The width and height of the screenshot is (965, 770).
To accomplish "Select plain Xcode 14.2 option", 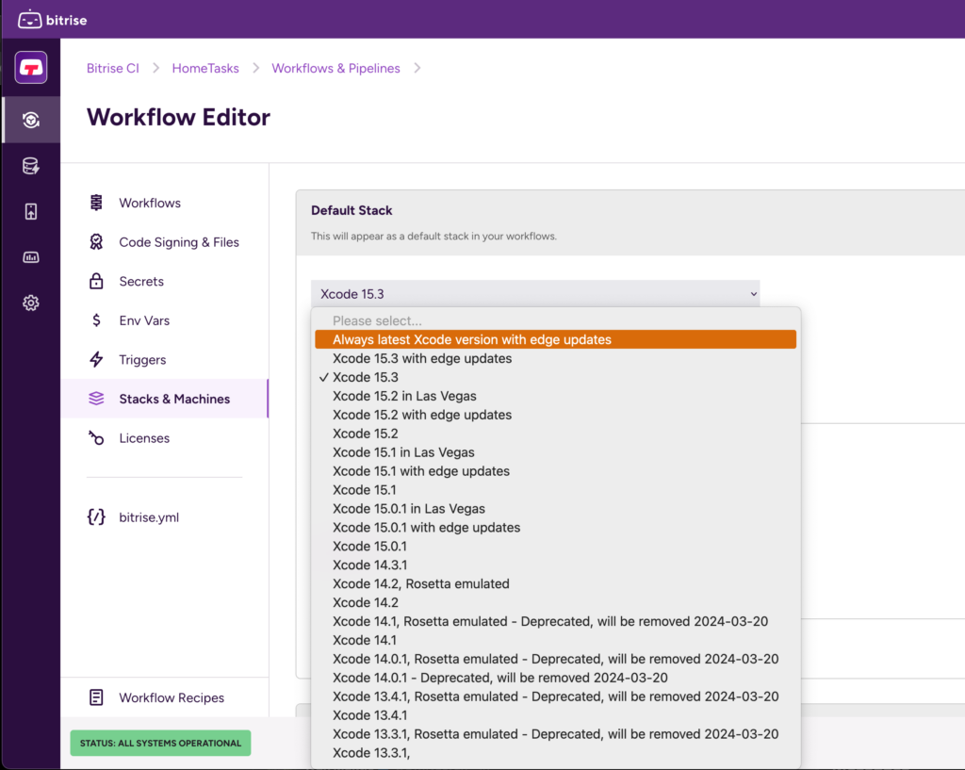I will pos(555,602).
